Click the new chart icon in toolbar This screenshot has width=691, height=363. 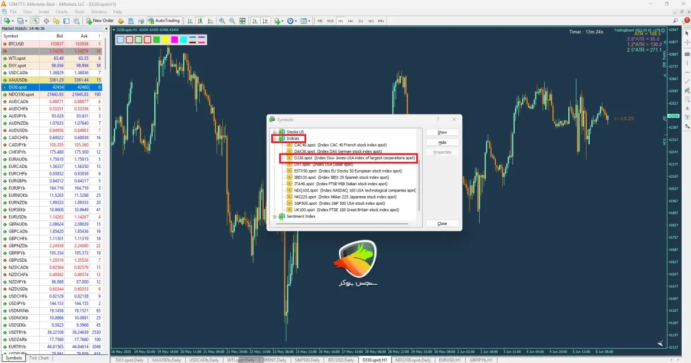pos(7,21)
